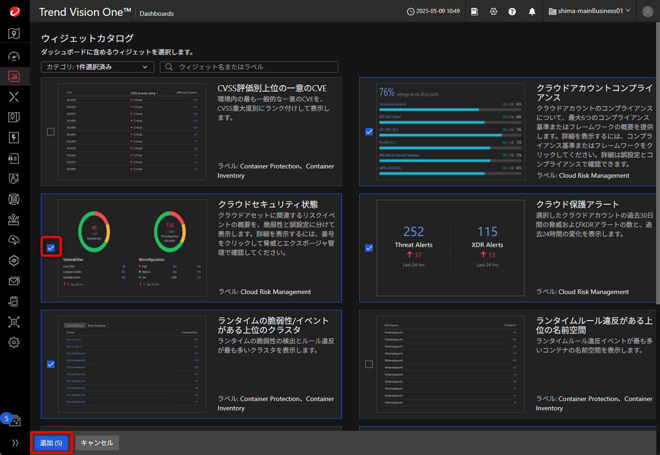This screenshot has height=455, width=660.
Task: Click the CVSS CVE table preview thumbnail
Action: 132,132
